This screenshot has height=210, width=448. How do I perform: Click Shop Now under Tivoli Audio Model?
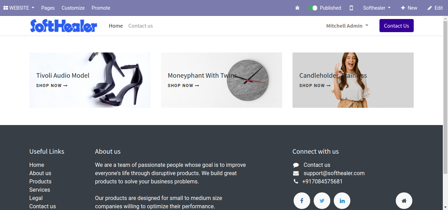(52, 86)
